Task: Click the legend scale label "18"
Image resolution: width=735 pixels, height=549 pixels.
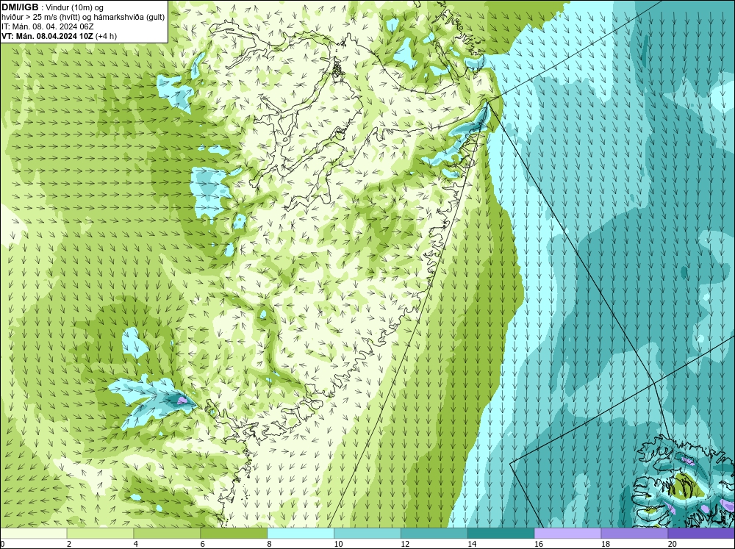Action: [606, 544]
